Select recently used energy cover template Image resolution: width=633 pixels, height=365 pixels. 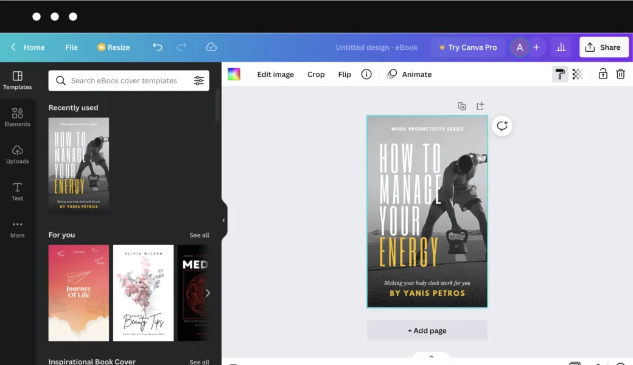[x=79, y=165]
